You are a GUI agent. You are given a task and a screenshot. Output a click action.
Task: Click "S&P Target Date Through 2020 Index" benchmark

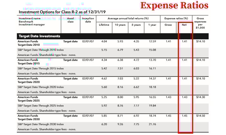click(x=41, y=87)
